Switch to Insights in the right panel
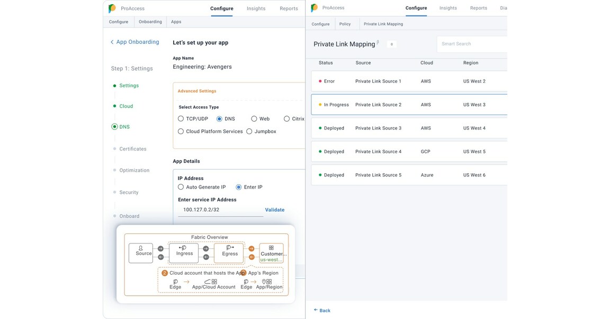The height and width of the screenshot is (319, 610). tap(447, 8)
